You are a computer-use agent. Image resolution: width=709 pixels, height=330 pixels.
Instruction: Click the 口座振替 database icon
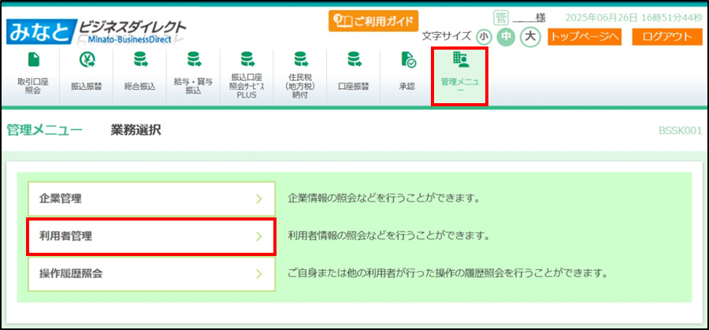tap(354, 60)
